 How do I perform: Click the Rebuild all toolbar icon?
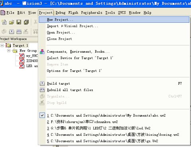click(19, 32)
